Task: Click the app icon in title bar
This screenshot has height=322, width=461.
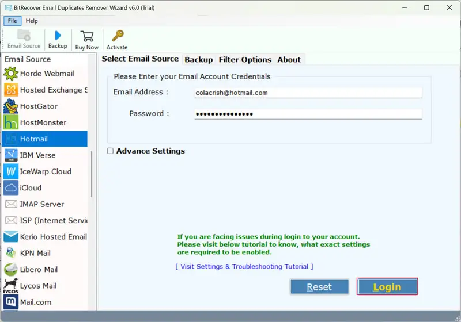Action: click(9, 8)
